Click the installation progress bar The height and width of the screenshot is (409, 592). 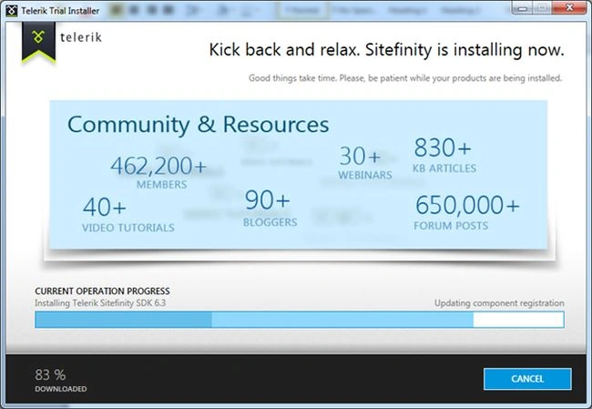tap(300, 320)
